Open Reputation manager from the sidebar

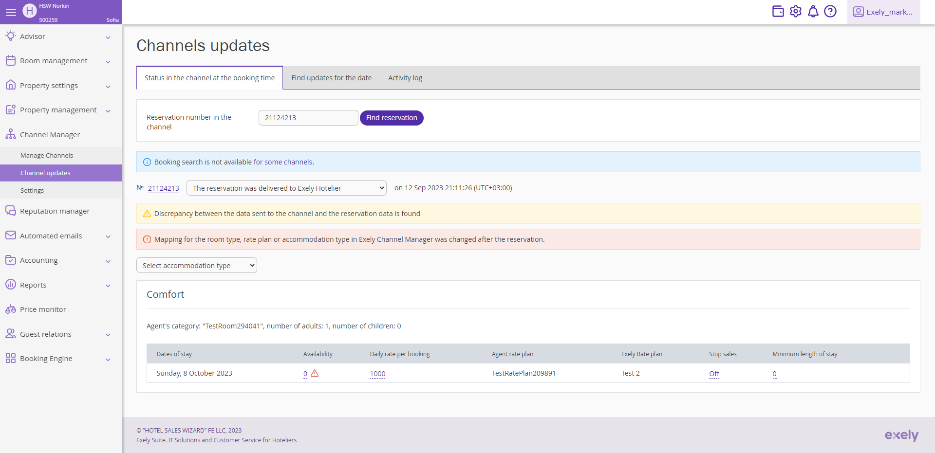click(x=55, y=211)
